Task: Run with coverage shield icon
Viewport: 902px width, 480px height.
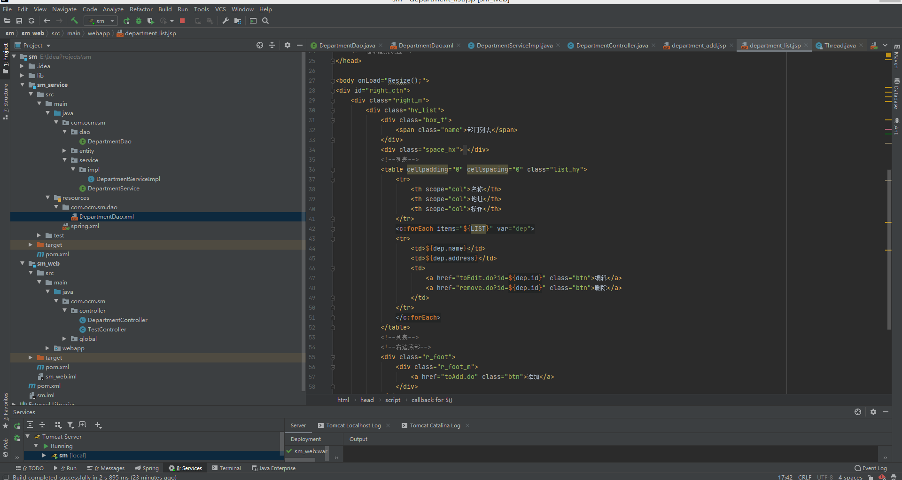Action: pos(150,21)
